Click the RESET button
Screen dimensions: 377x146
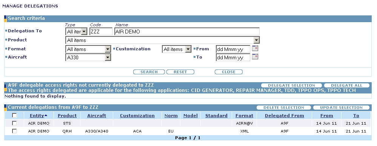[180, 72]
